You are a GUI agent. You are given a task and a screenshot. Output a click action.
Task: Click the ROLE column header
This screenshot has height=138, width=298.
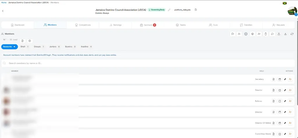[262, 71]
